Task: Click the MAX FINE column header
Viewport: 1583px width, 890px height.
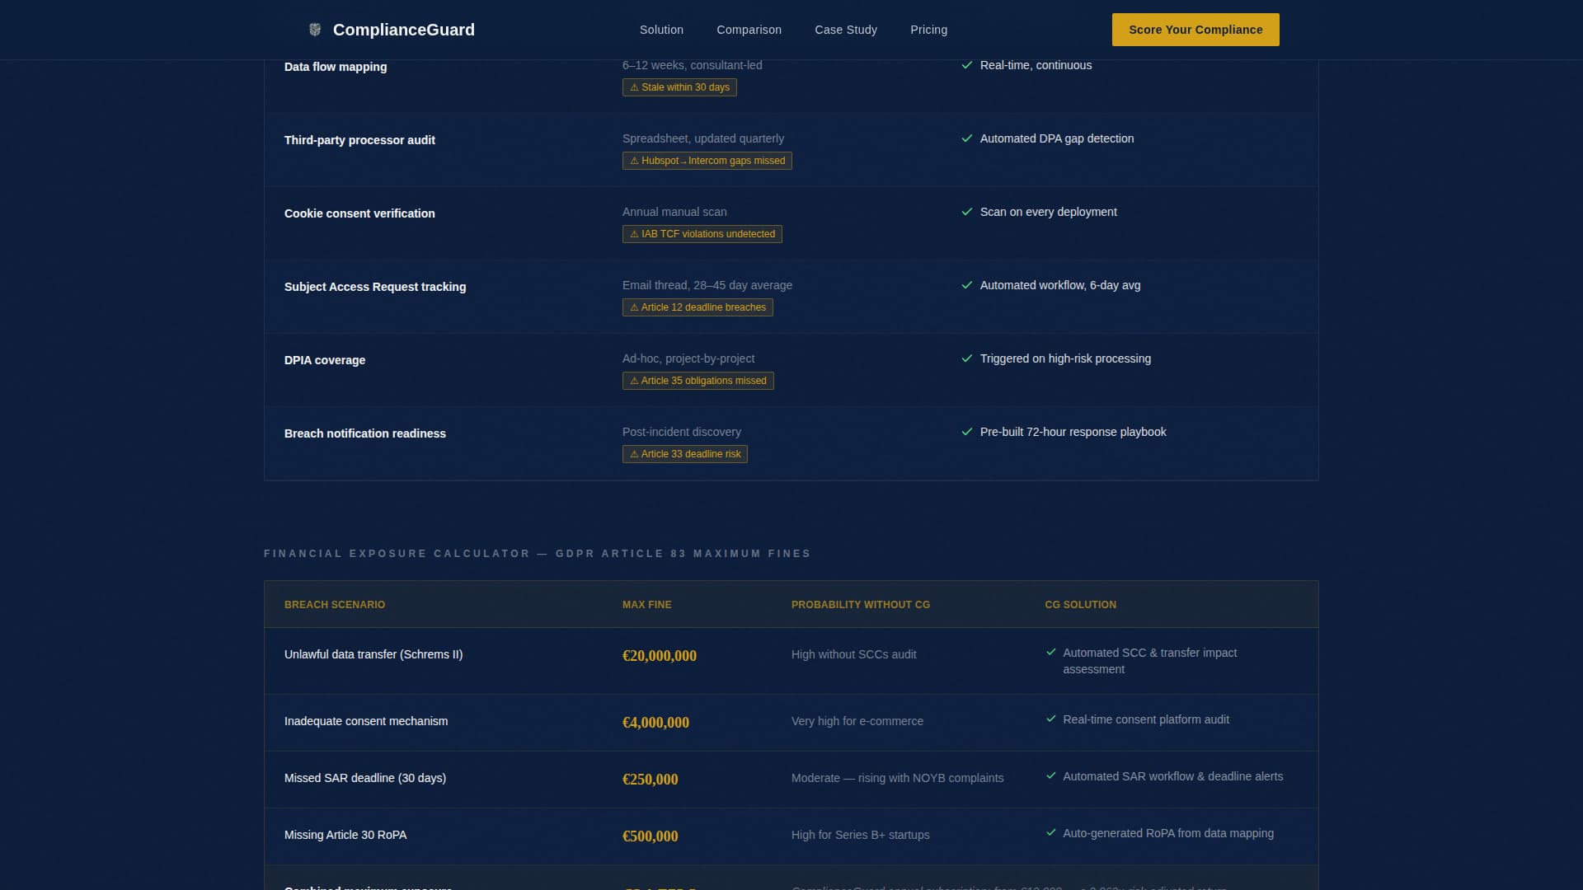Action: [x=646, y=604]
